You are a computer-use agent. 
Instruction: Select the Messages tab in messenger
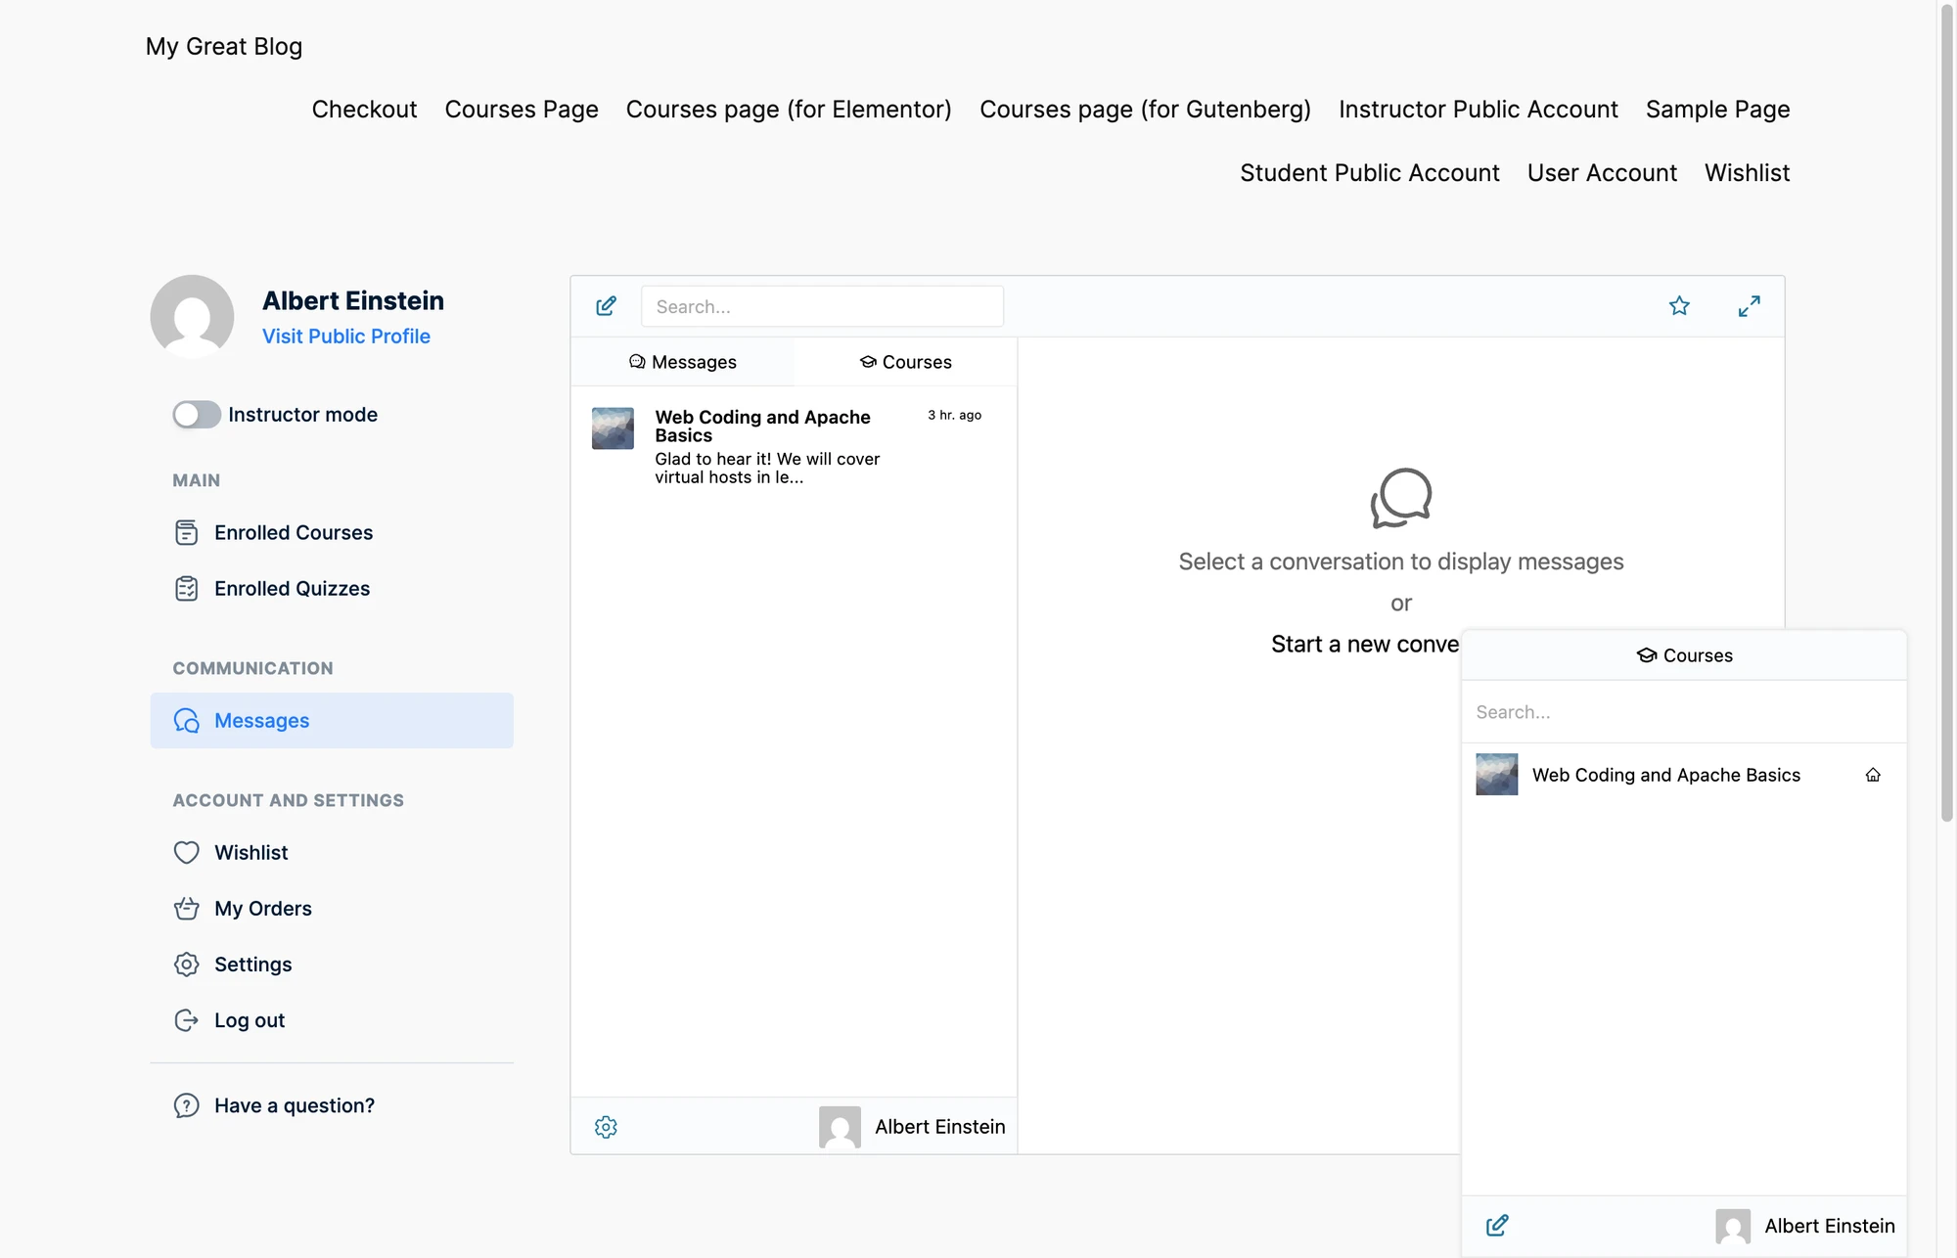tap(682, 362)
